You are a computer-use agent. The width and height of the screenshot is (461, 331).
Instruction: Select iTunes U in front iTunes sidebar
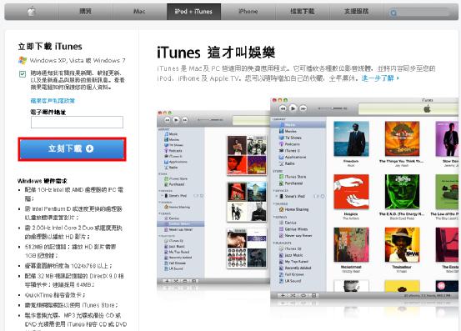[x=289, y=151]
